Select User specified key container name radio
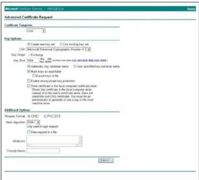 coord(75,66)
